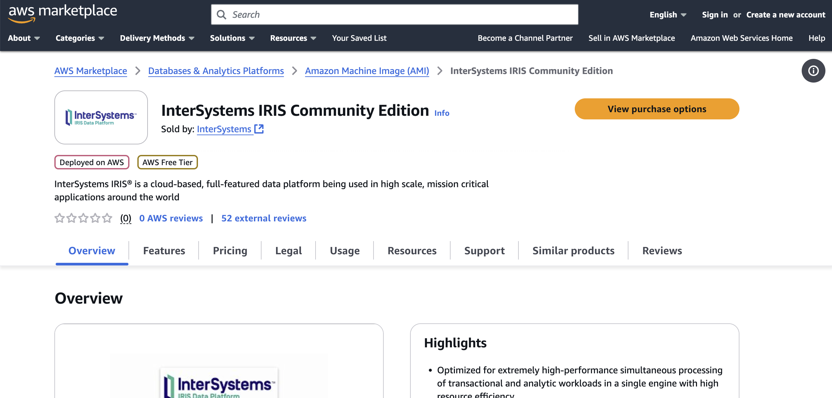Open Your Saved List
The image size is (832, 398).
pyautogui.click(x=359, y=38)
